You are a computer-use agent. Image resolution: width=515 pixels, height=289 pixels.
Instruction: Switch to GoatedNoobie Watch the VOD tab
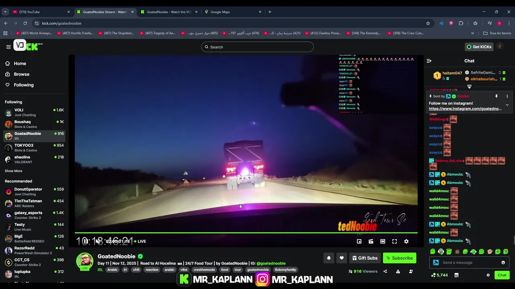click(x=169, y=12)
